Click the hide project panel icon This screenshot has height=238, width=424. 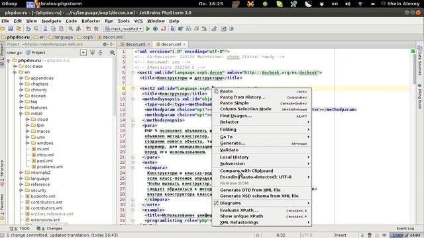pos(112,44)
